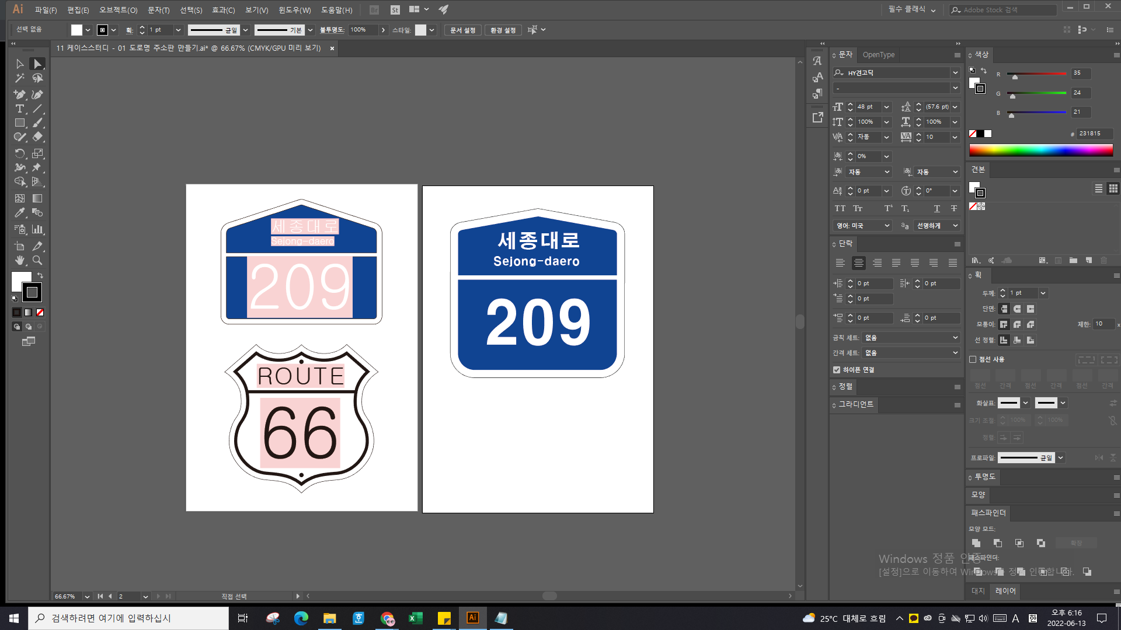Viewport: 1121px width, 630px height.
Task: Enable the dashed line checkbox
Action: (x=973, y=359)
